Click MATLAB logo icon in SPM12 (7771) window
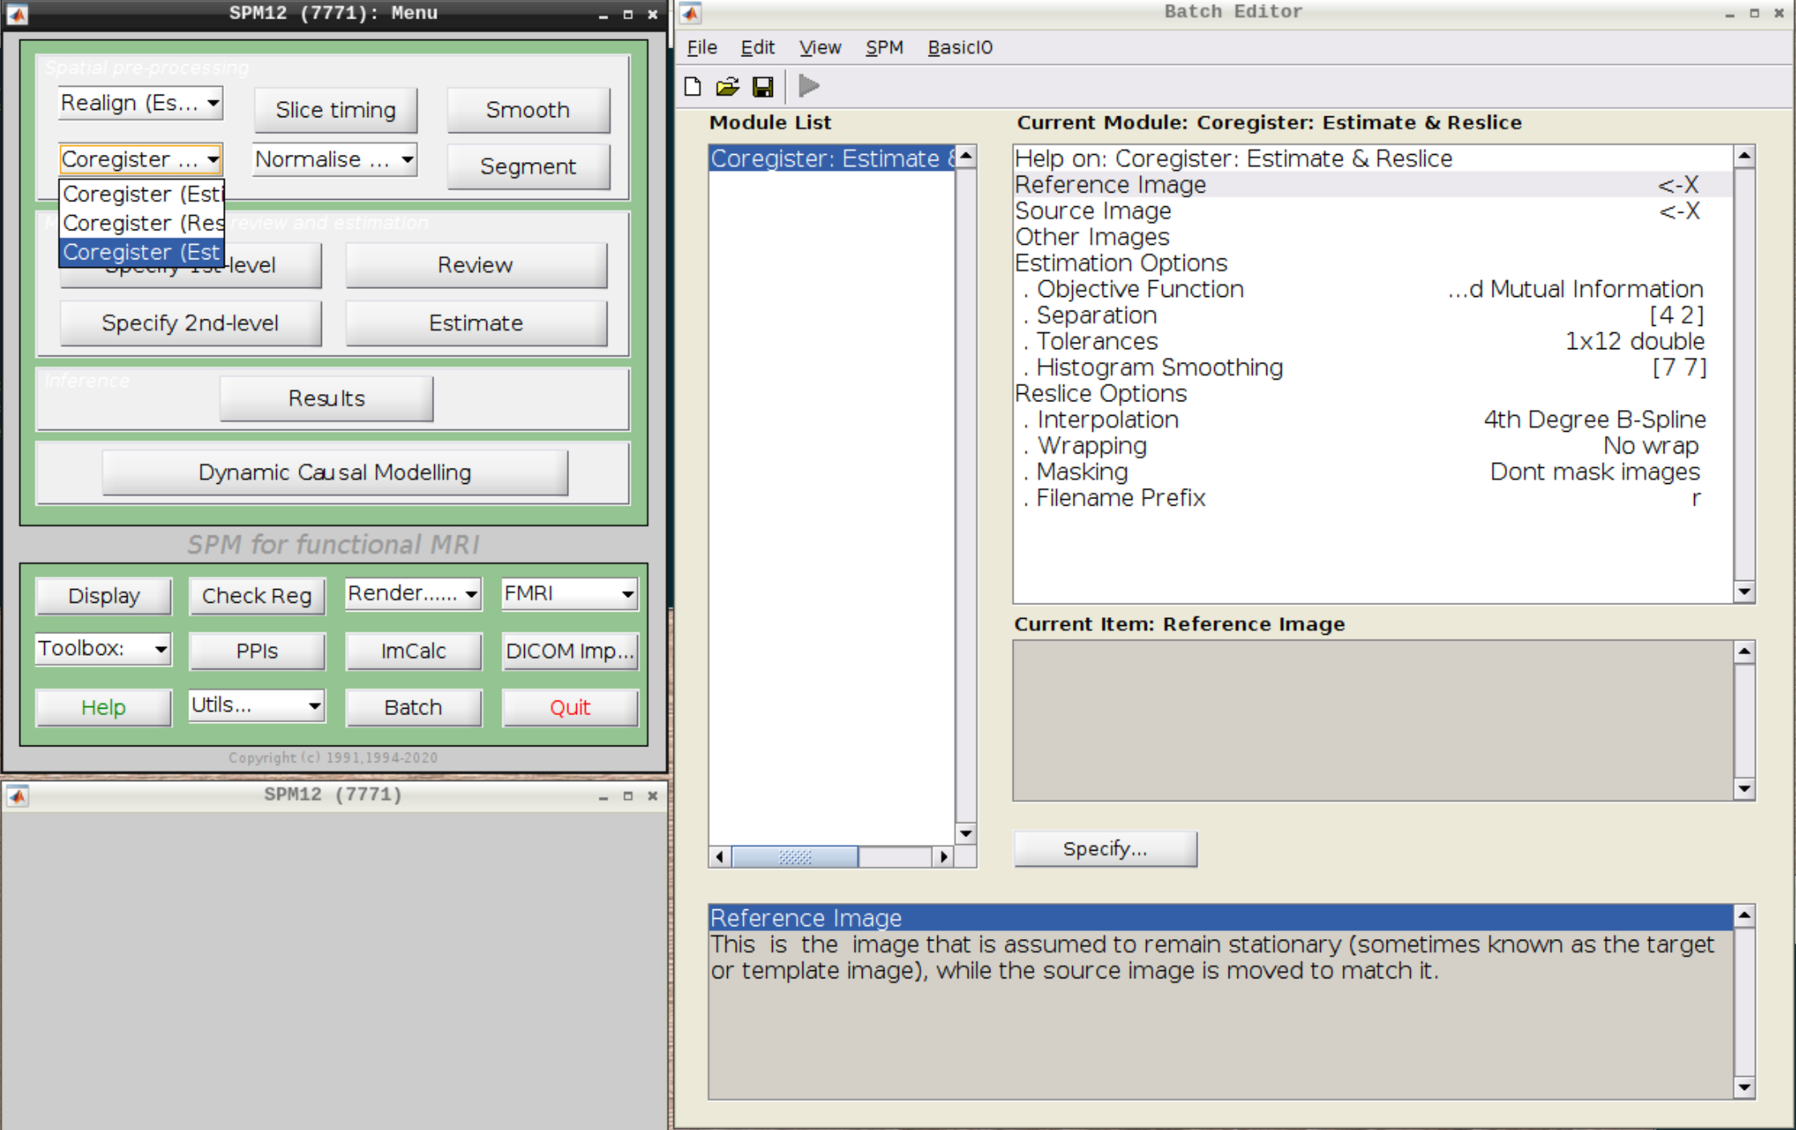The image size is (1796, 1130). (x=17, y=795)
